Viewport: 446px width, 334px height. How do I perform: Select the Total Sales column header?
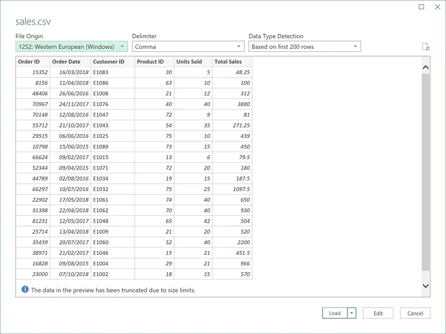pyautogui.click(x=232, y=62)
